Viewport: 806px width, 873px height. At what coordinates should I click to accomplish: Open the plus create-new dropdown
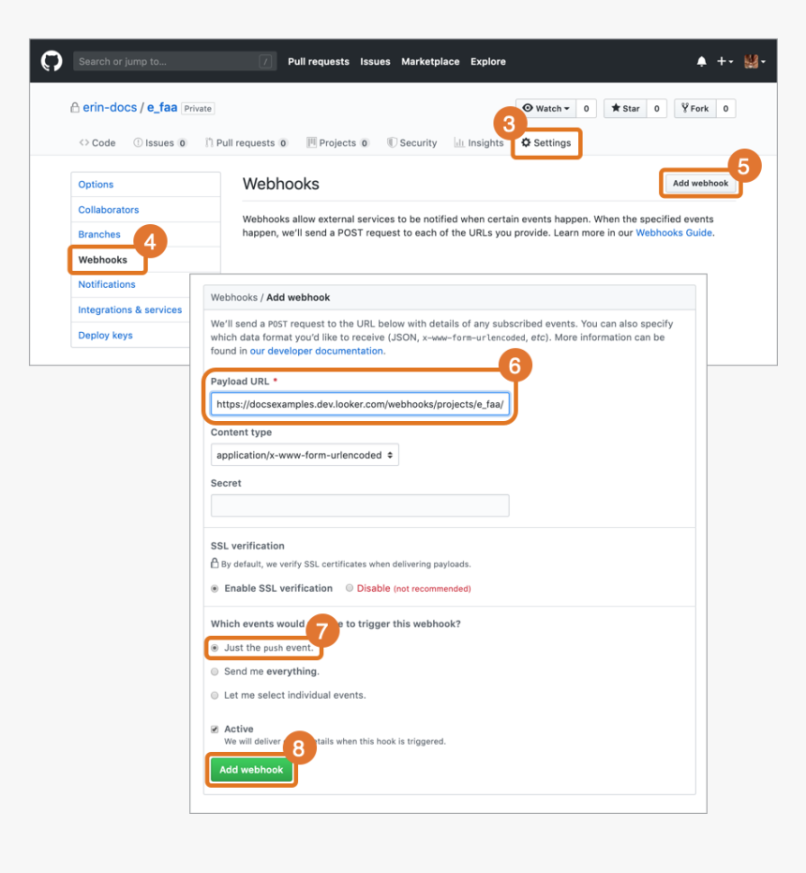click(x=724, y=62)
